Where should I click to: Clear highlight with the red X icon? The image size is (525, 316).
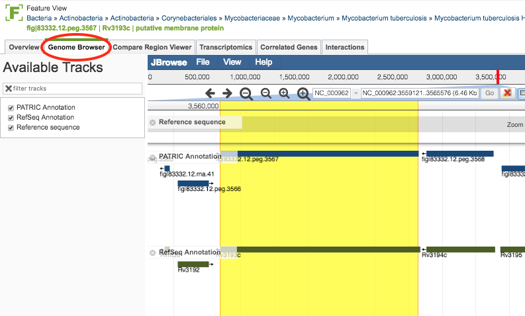pyautogui.click(x=507, y=93)
